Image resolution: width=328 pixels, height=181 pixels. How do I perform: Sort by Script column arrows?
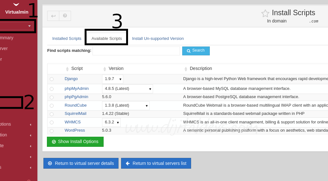pos(67,69)
